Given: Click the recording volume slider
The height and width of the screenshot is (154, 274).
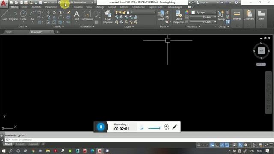Looking at the screenshot, I should [x=154, y=128].
